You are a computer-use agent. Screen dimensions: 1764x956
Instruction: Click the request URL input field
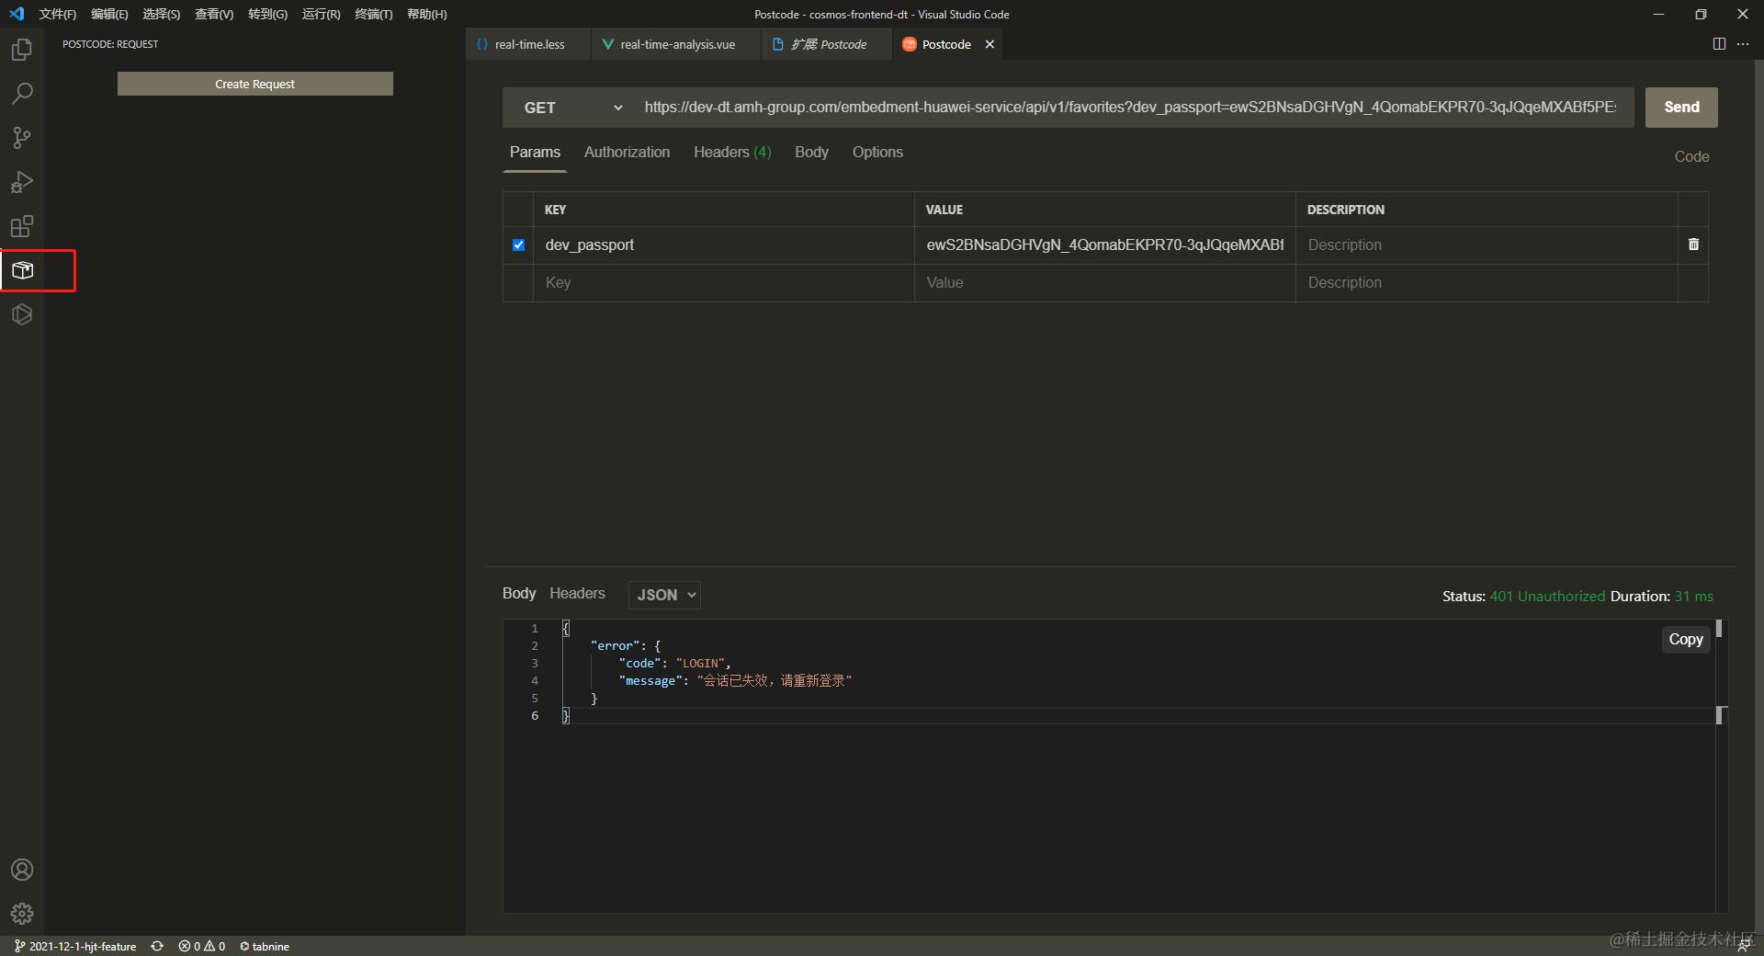point(1132,108)
